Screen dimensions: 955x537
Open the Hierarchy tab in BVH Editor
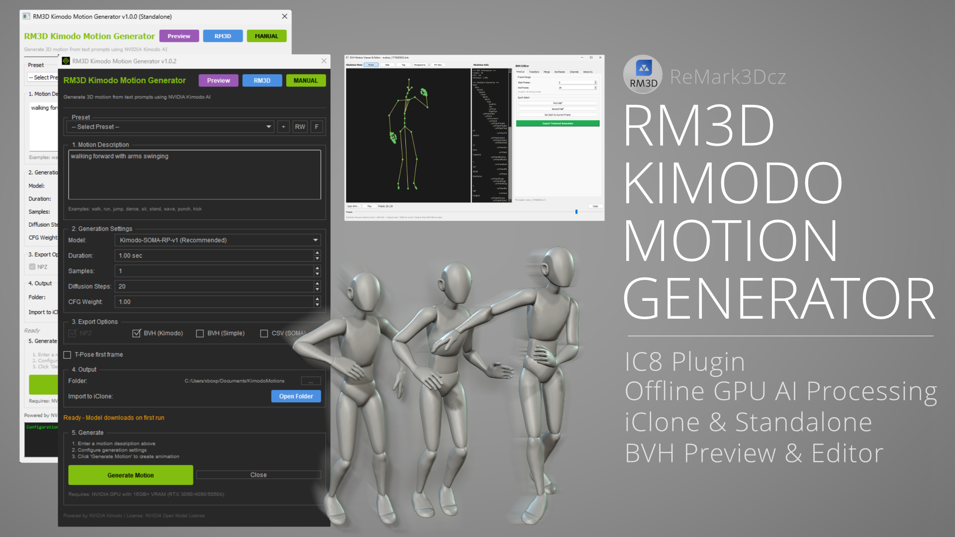tap(588, 72)
